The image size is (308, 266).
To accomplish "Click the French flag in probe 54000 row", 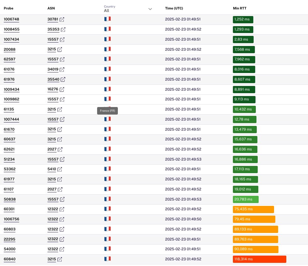I will (107, 249).
